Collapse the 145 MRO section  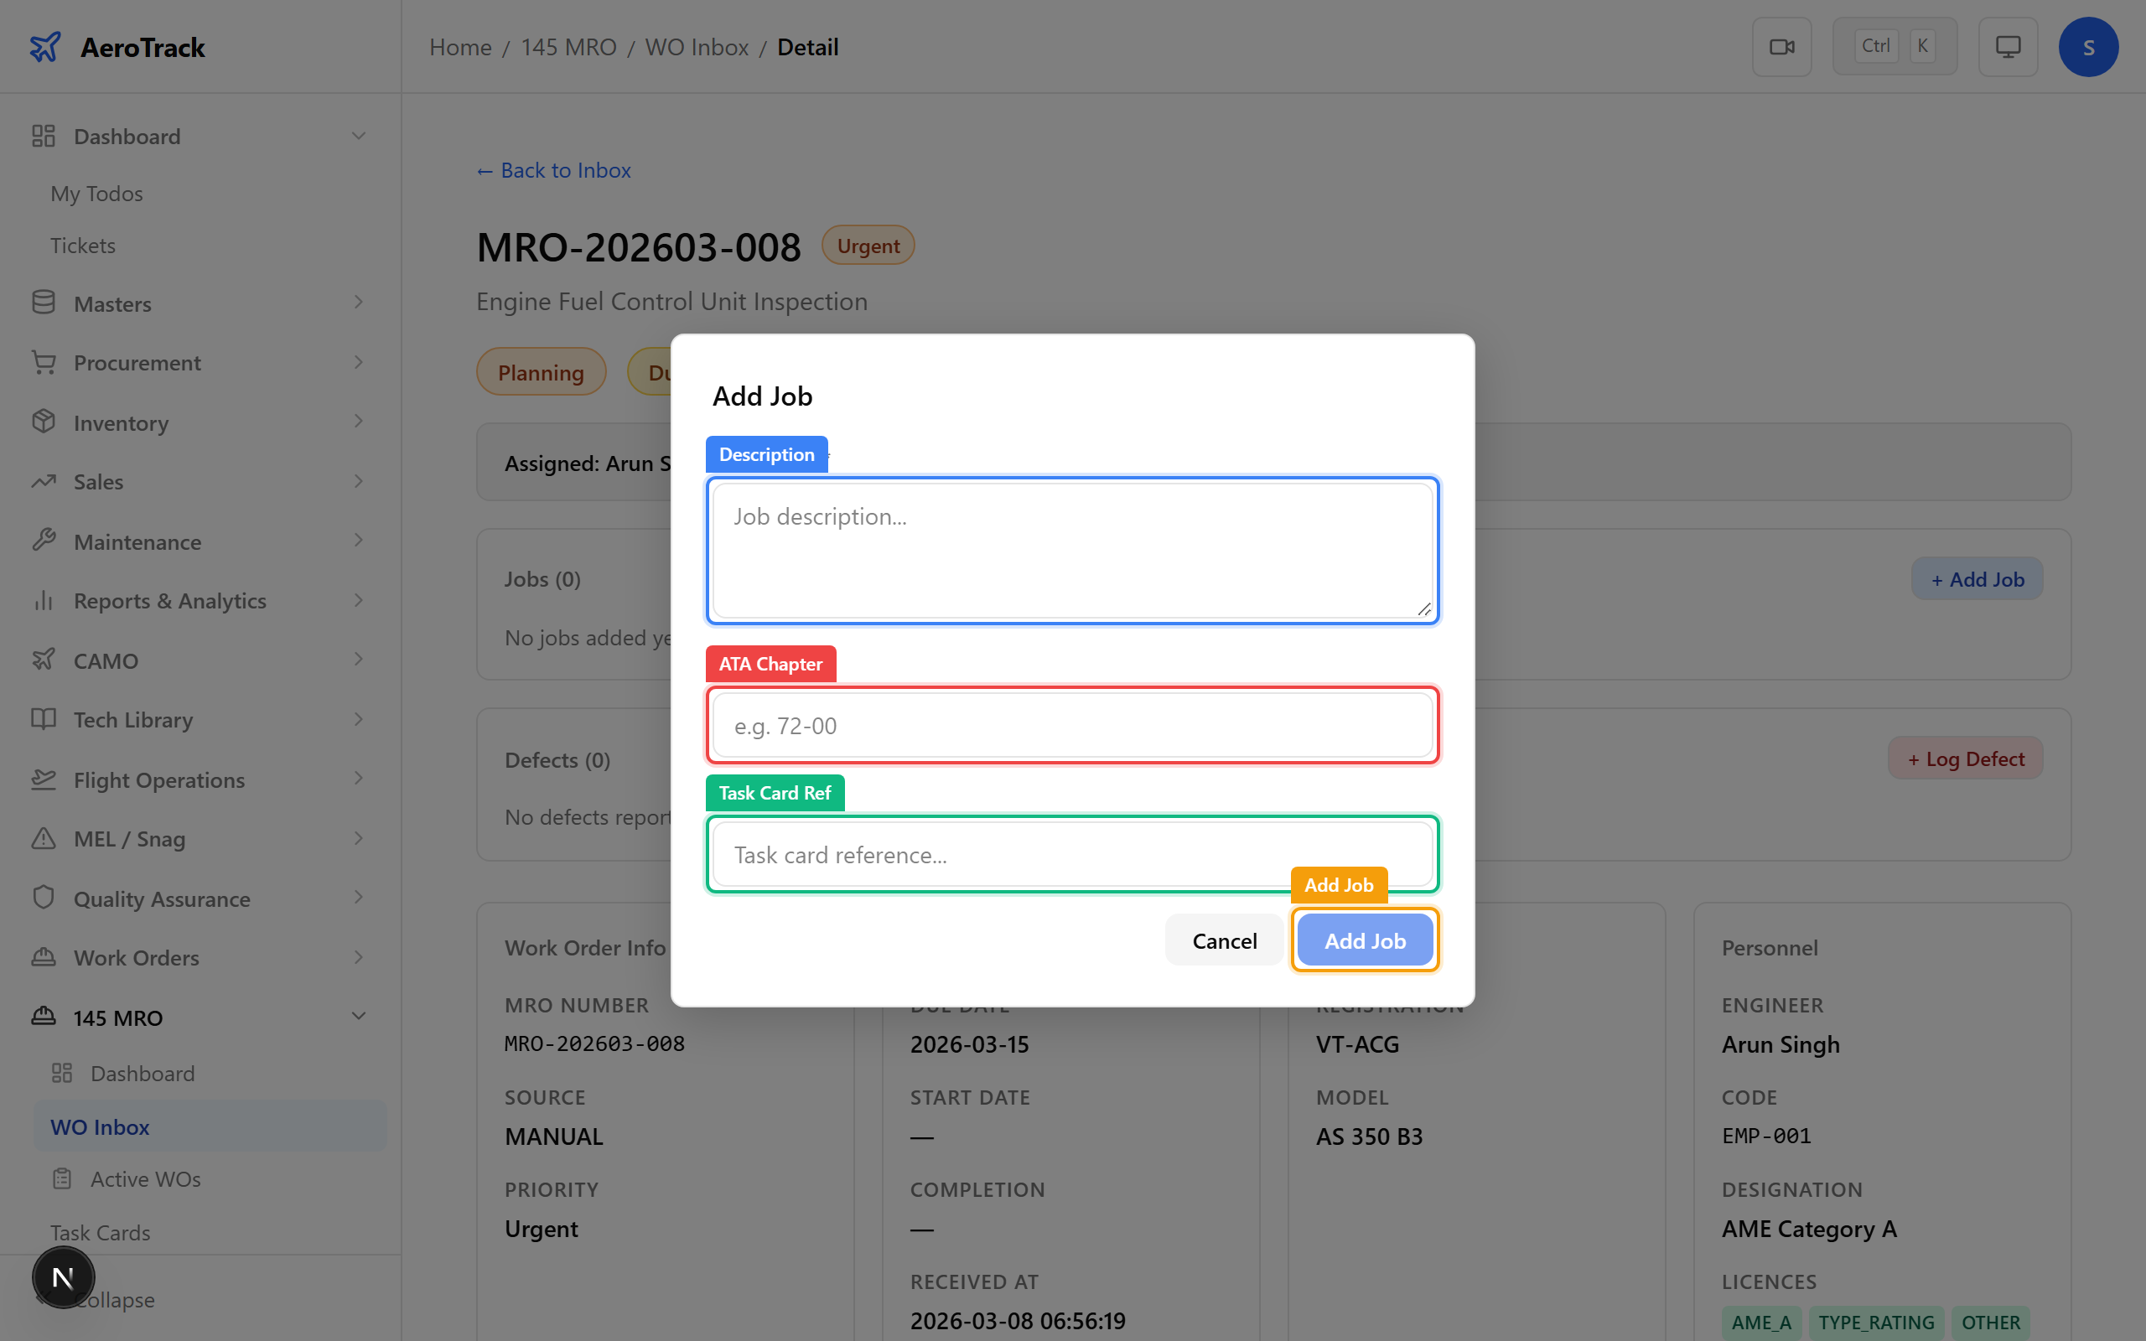point(357,1017)
